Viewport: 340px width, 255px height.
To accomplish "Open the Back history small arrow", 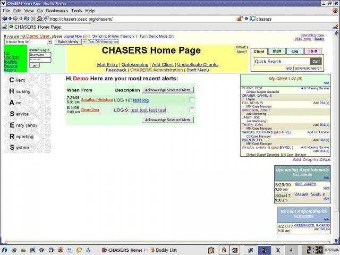I will [10, 19].
